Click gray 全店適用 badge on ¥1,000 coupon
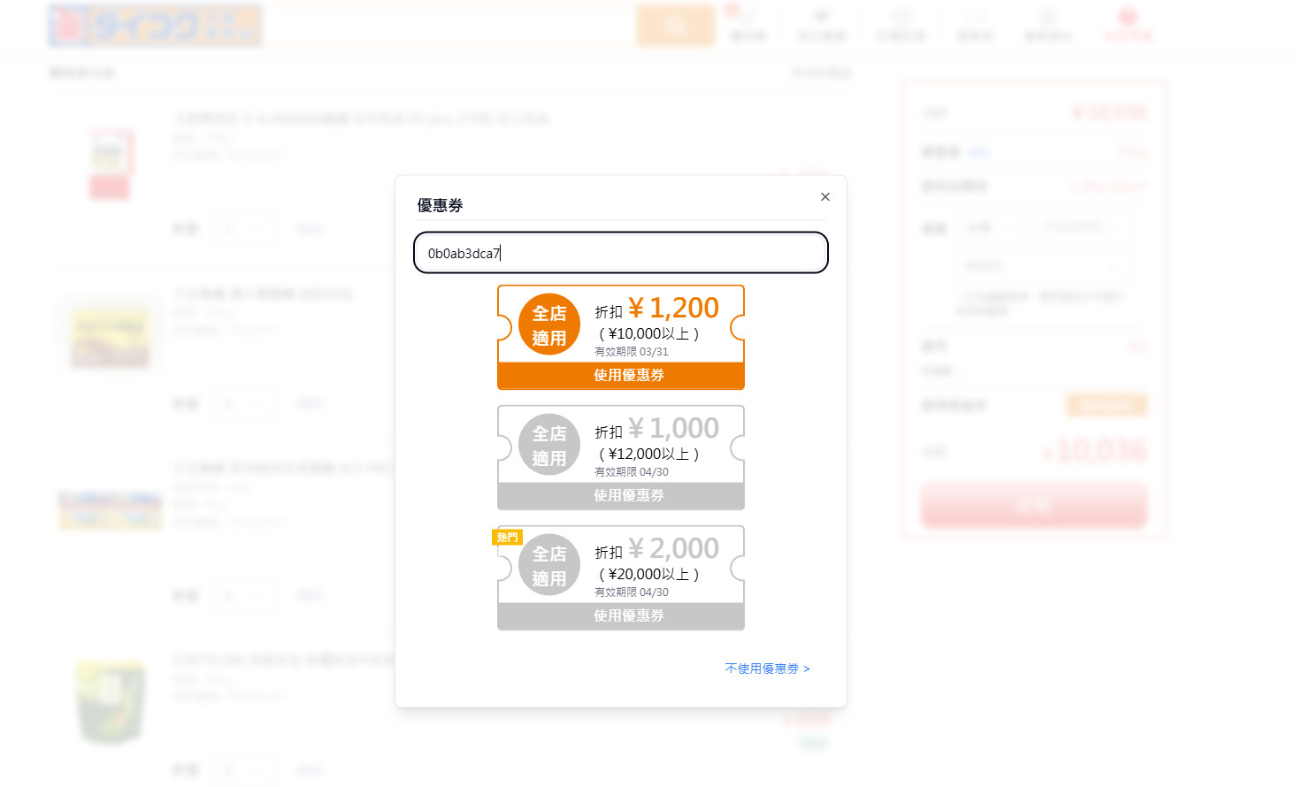Image resolution: width=1296 pixels, height=787 pixels. [548, 445]
